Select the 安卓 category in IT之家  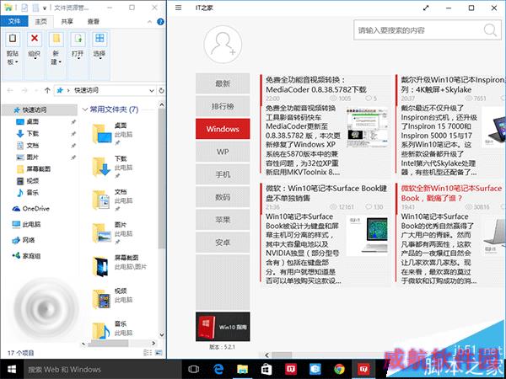223,243
